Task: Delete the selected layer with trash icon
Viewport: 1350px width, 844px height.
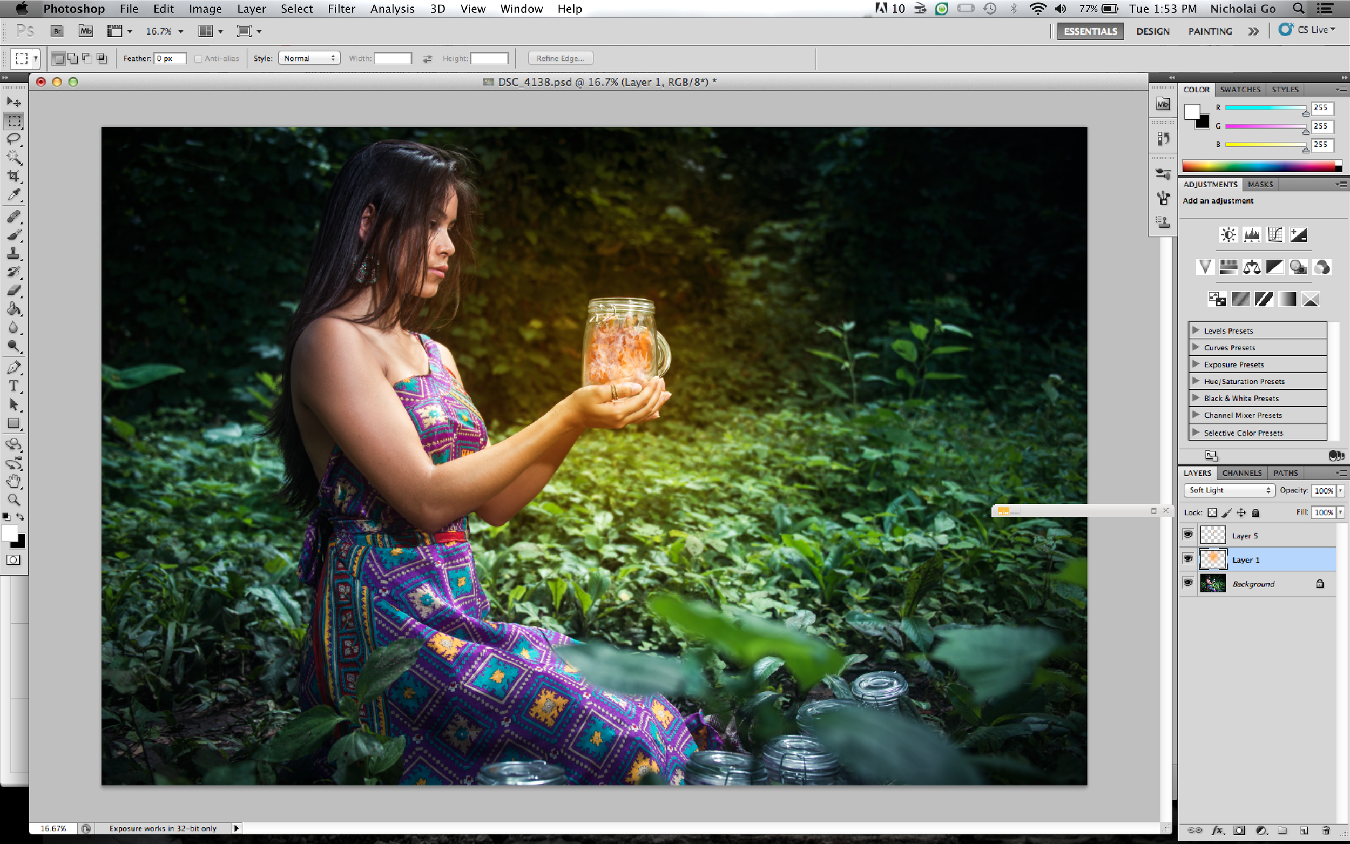Action: coord(1326,830)
